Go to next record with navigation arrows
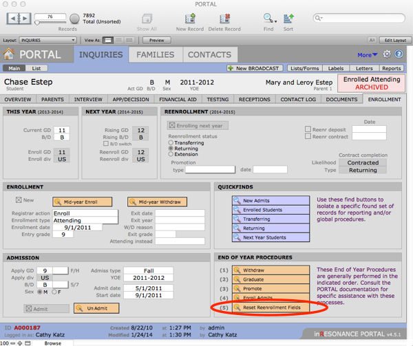This screenshot has width=413, height=346. (25, 19)
